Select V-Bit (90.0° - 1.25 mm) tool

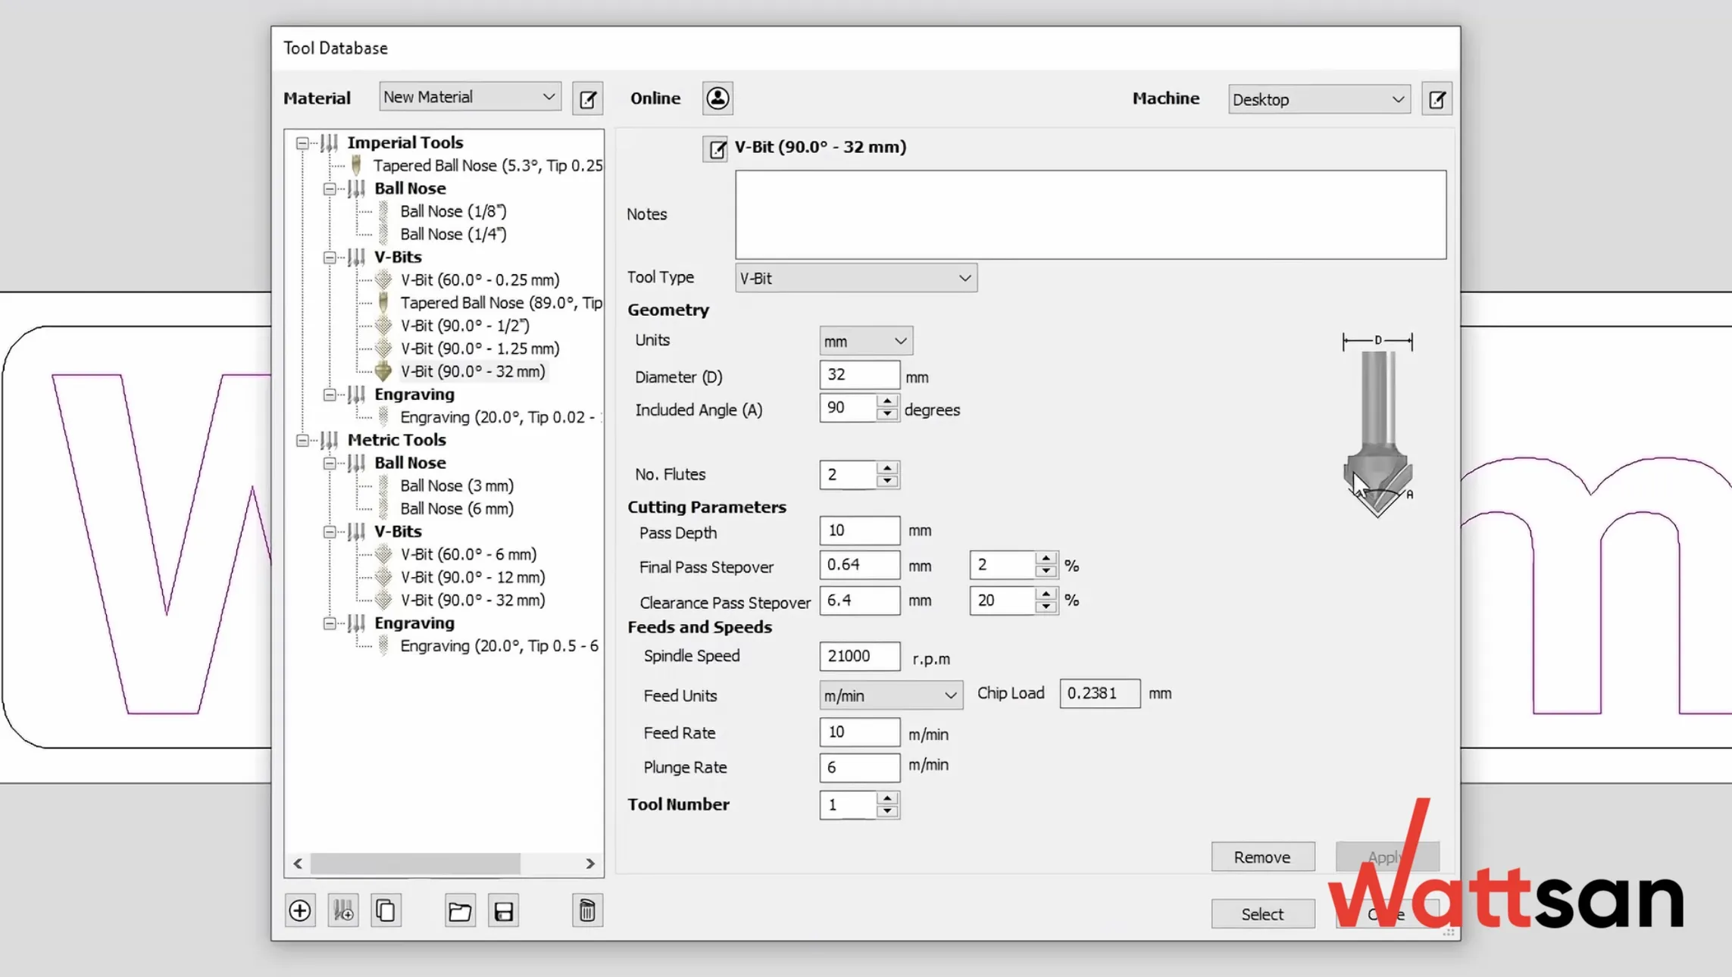point(480,348)
